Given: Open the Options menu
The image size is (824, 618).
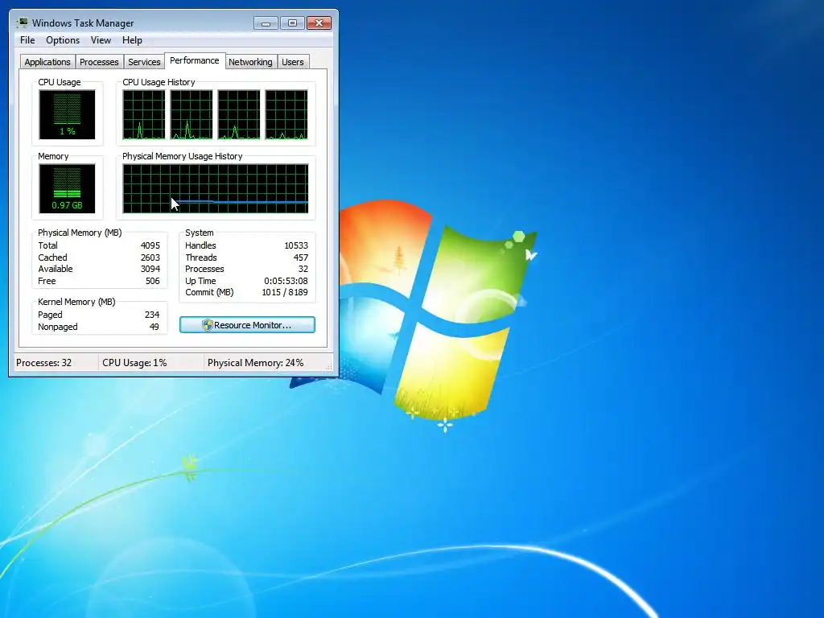Looking at the screenshot, I should click(63, 40).
